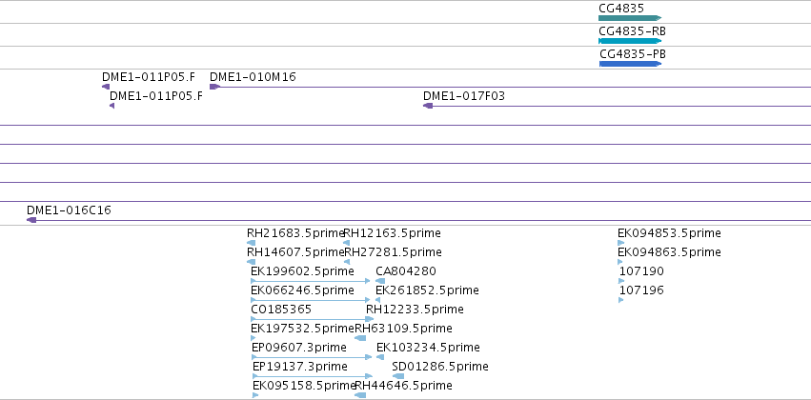The image size is (811, 400).
Task: Click the teal CG4835 gene arrow glyph
Action: coord(630,18)
